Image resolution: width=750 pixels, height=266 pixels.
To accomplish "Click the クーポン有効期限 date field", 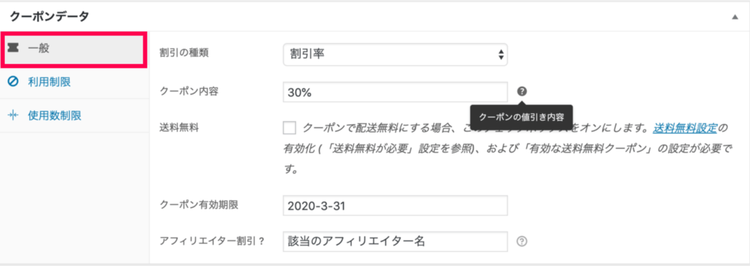I will click(394, 206).
